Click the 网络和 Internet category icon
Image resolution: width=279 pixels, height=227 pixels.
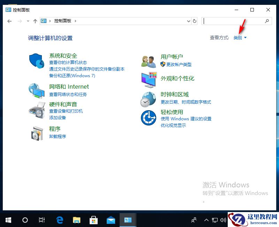point(37,90)
